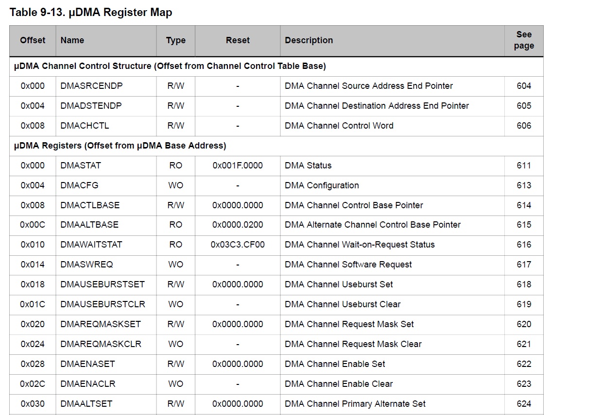Open page reference 615
The width and height of the screenshot is (603, 415).
click(x=524, y=225)
